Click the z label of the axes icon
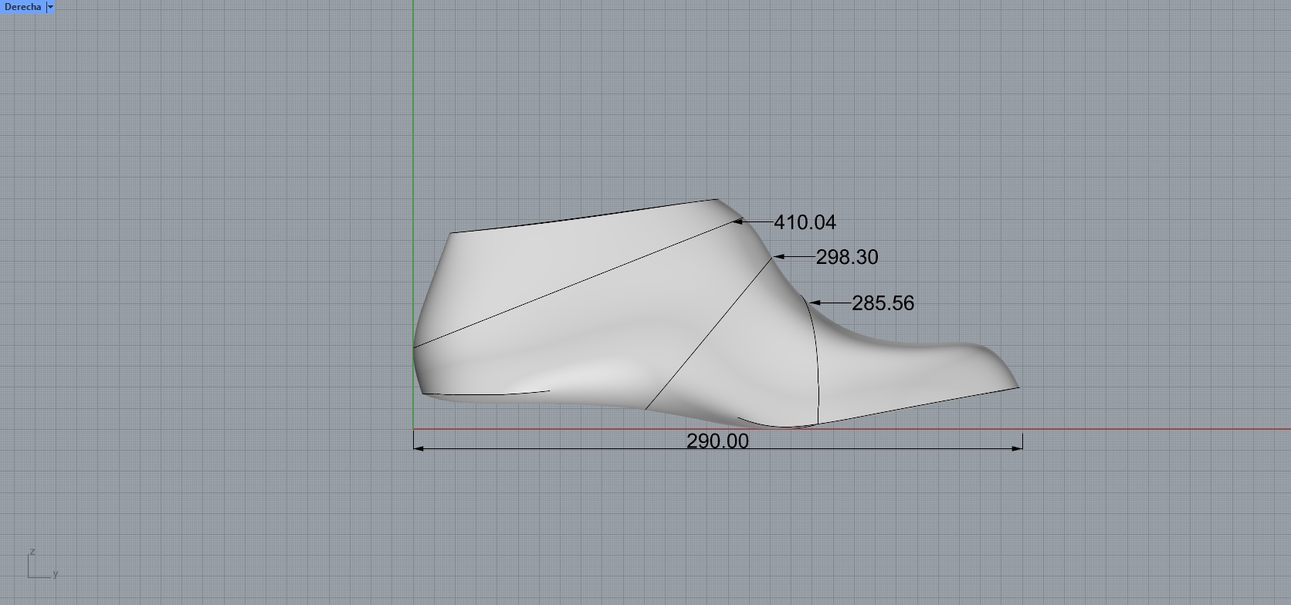The height and width of the screenshot is (605, 1291). point(32,553)
